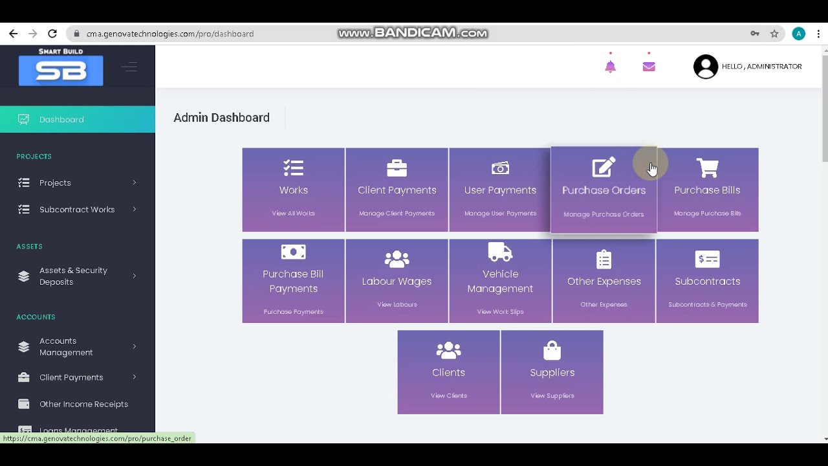Screen dimensions: 828x466
Task: Click the View Work Slips link
Action: (x=500, y=312)
